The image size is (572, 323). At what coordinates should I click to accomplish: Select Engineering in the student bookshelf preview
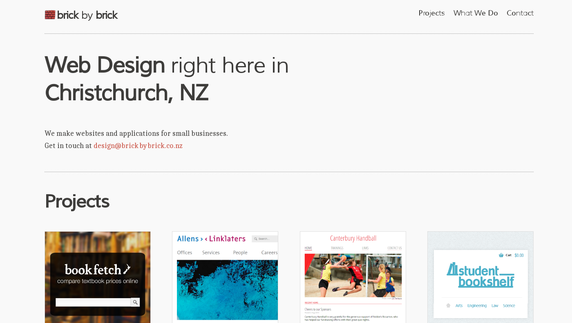[x=477, y=305]
